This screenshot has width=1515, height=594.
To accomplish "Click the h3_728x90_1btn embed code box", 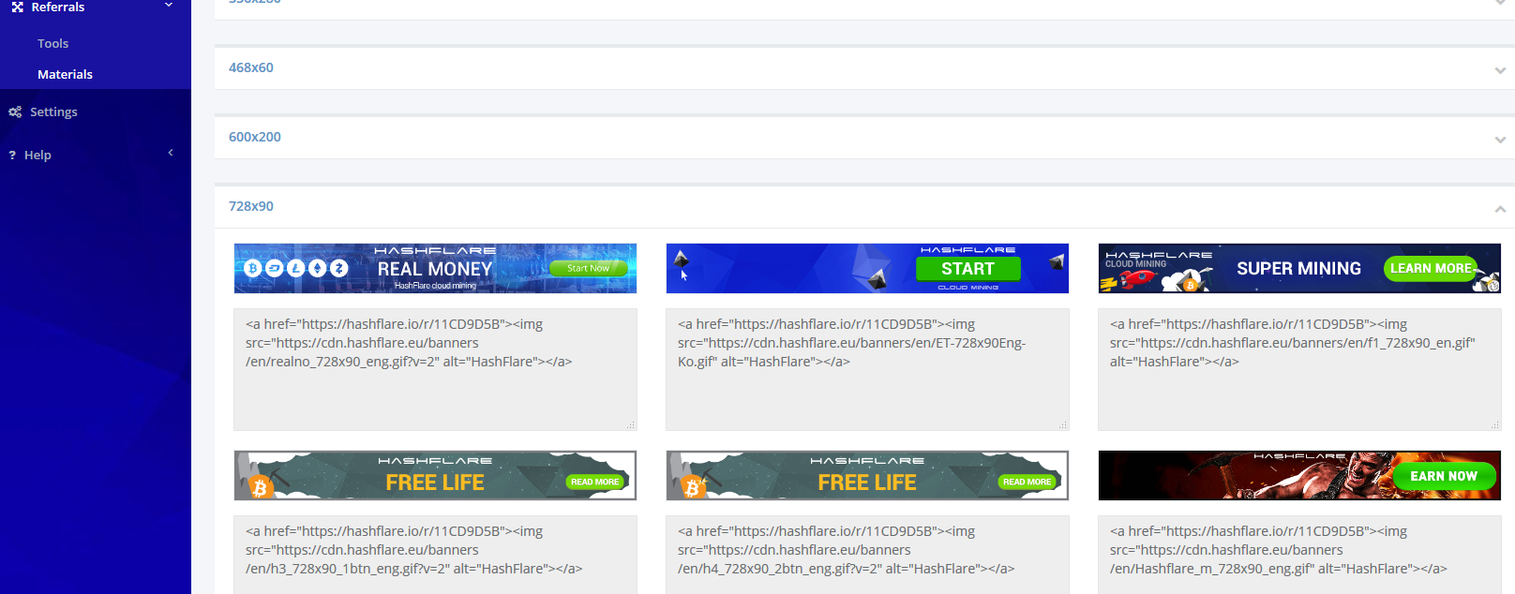I will (435, 555).
